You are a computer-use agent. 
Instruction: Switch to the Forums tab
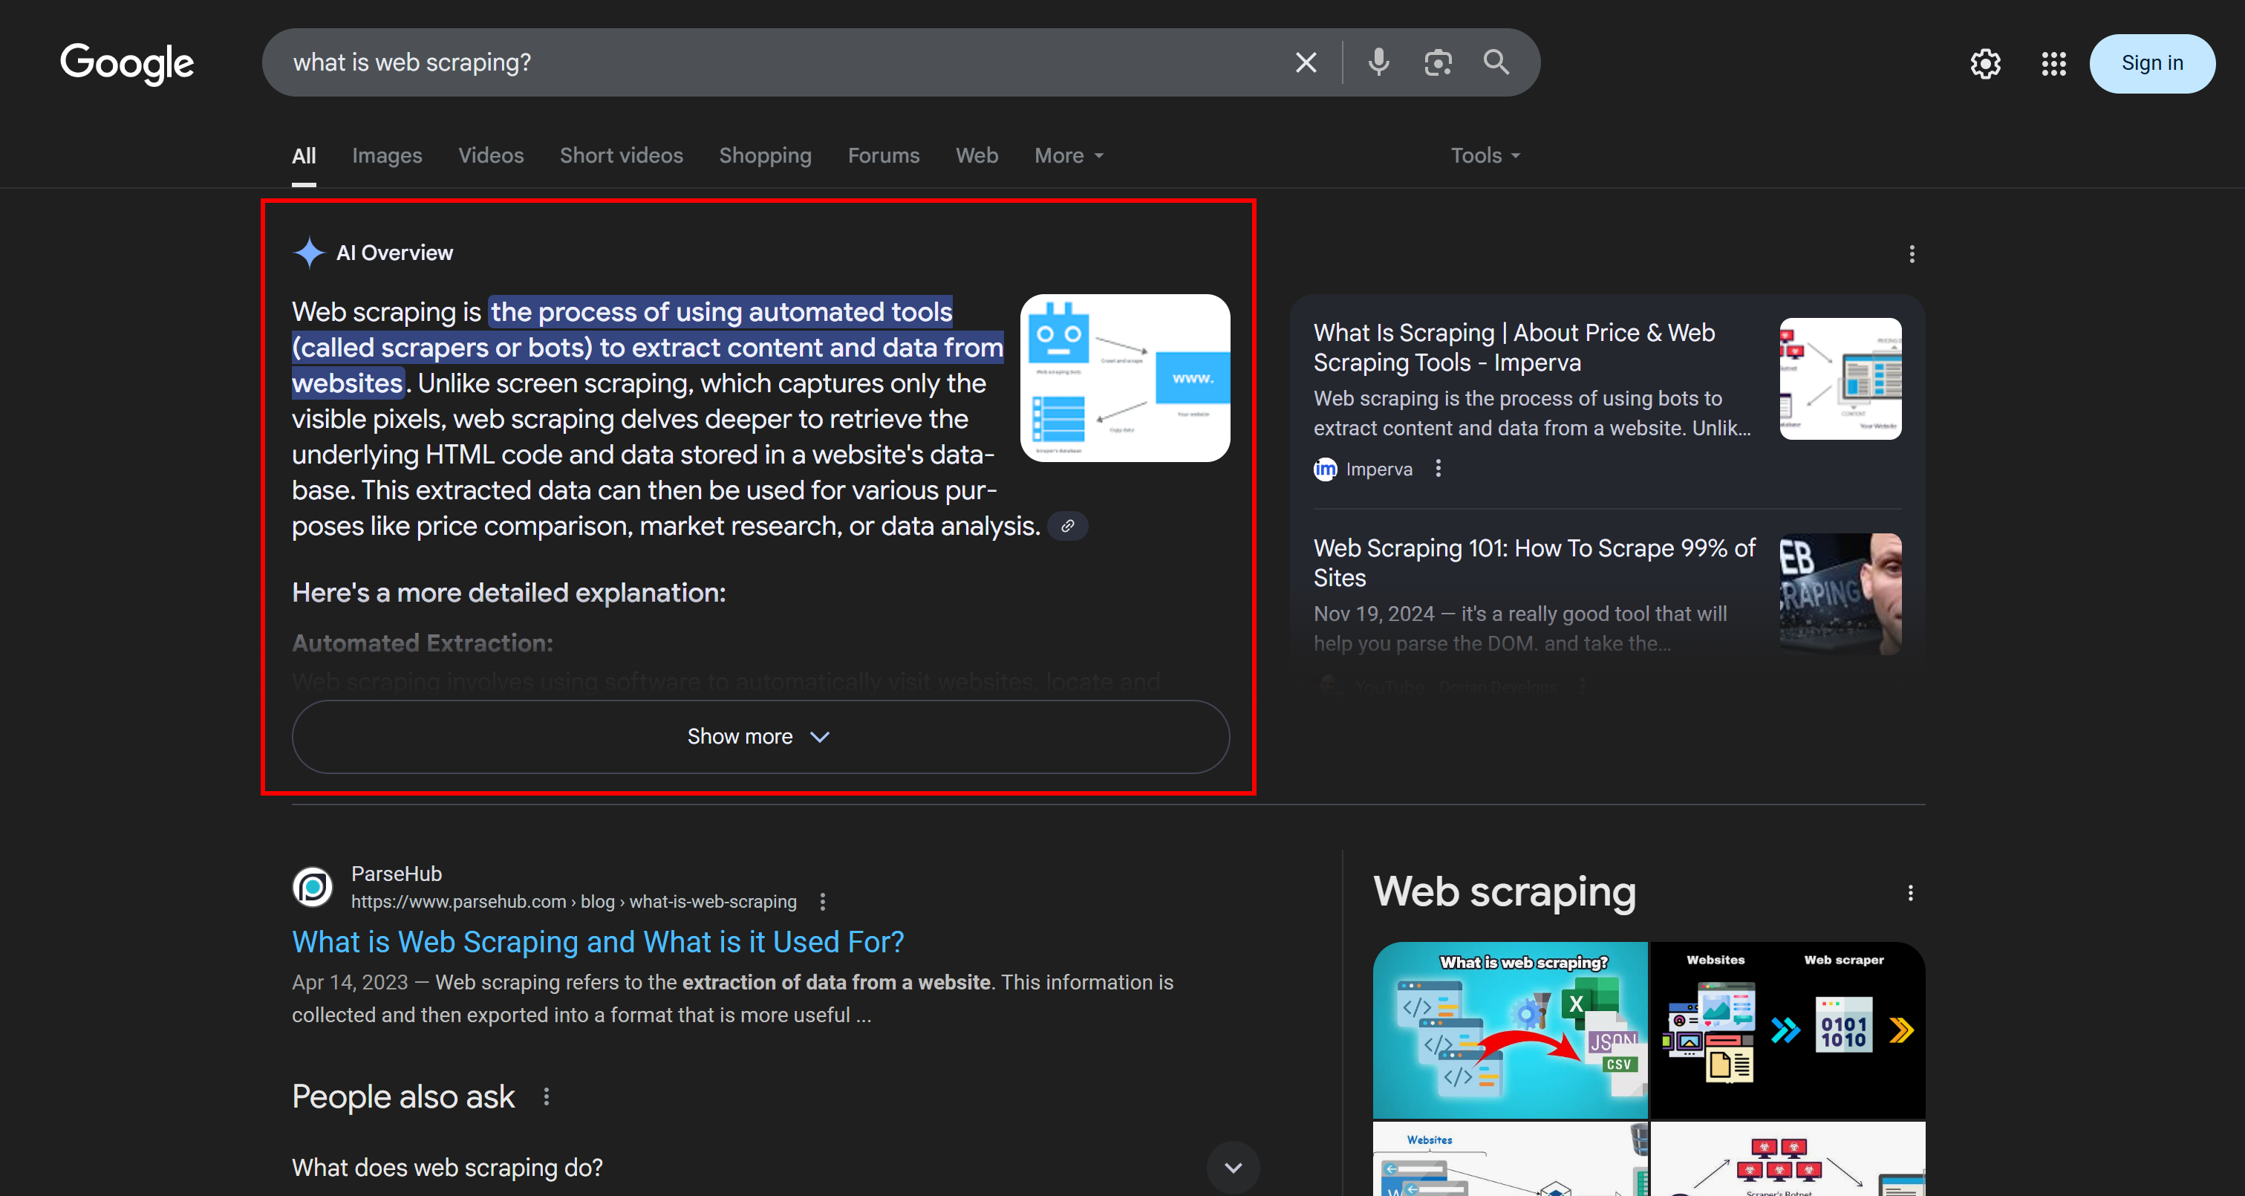tap(884, 156)
